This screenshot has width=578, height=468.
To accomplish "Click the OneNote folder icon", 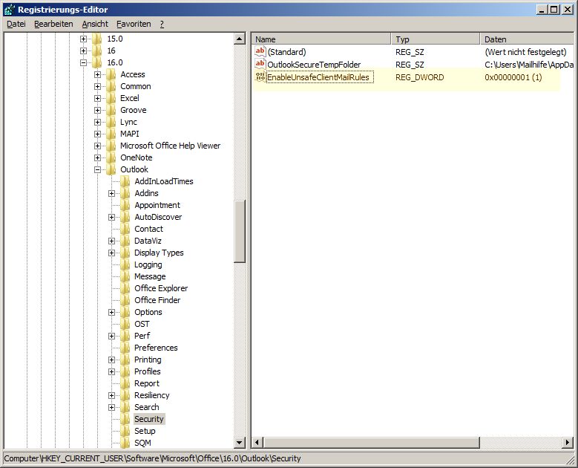I will (111, 157).
